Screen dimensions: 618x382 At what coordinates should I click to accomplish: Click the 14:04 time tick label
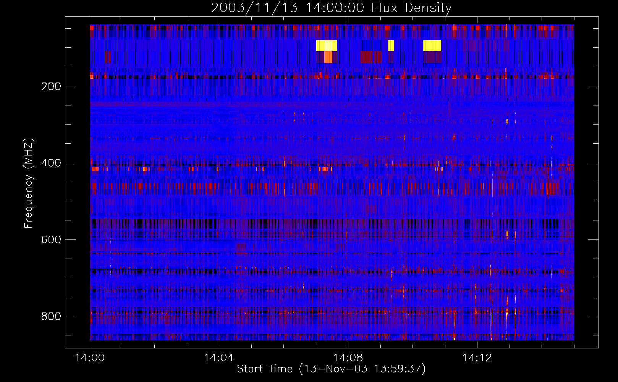tap(219, 358)
